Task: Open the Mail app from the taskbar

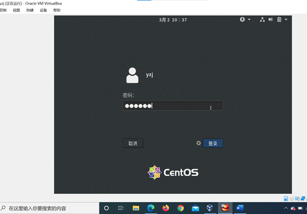Action: [x=196, y=208]
